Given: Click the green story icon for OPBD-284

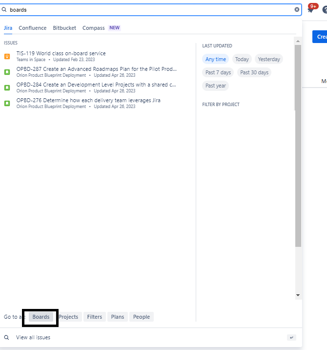Looking at the screenshot, I should [7, 87].
